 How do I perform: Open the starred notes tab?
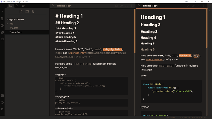click(x=23, y=6)
